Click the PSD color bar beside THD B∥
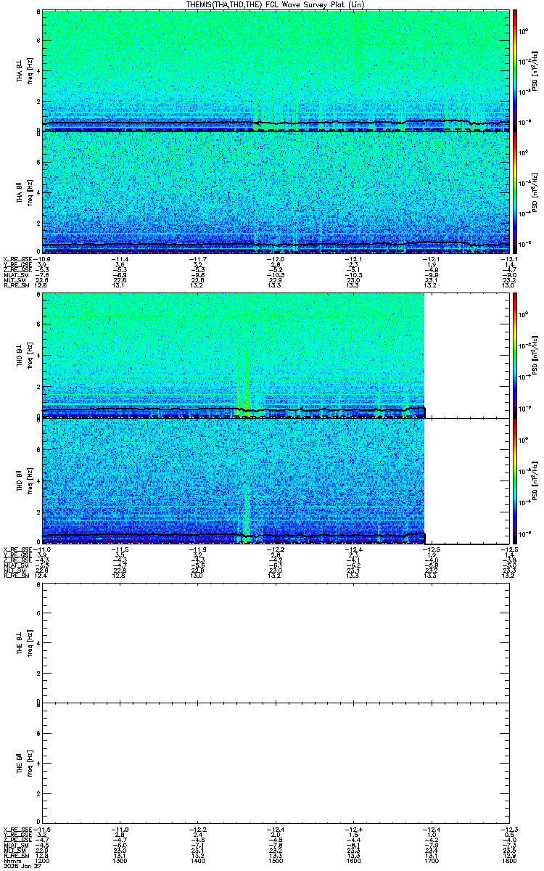 tap(515, 481)
